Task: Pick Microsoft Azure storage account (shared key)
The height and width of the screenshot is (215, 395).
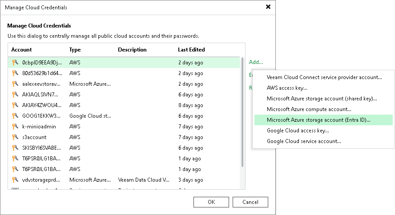Action: point(323,99)
